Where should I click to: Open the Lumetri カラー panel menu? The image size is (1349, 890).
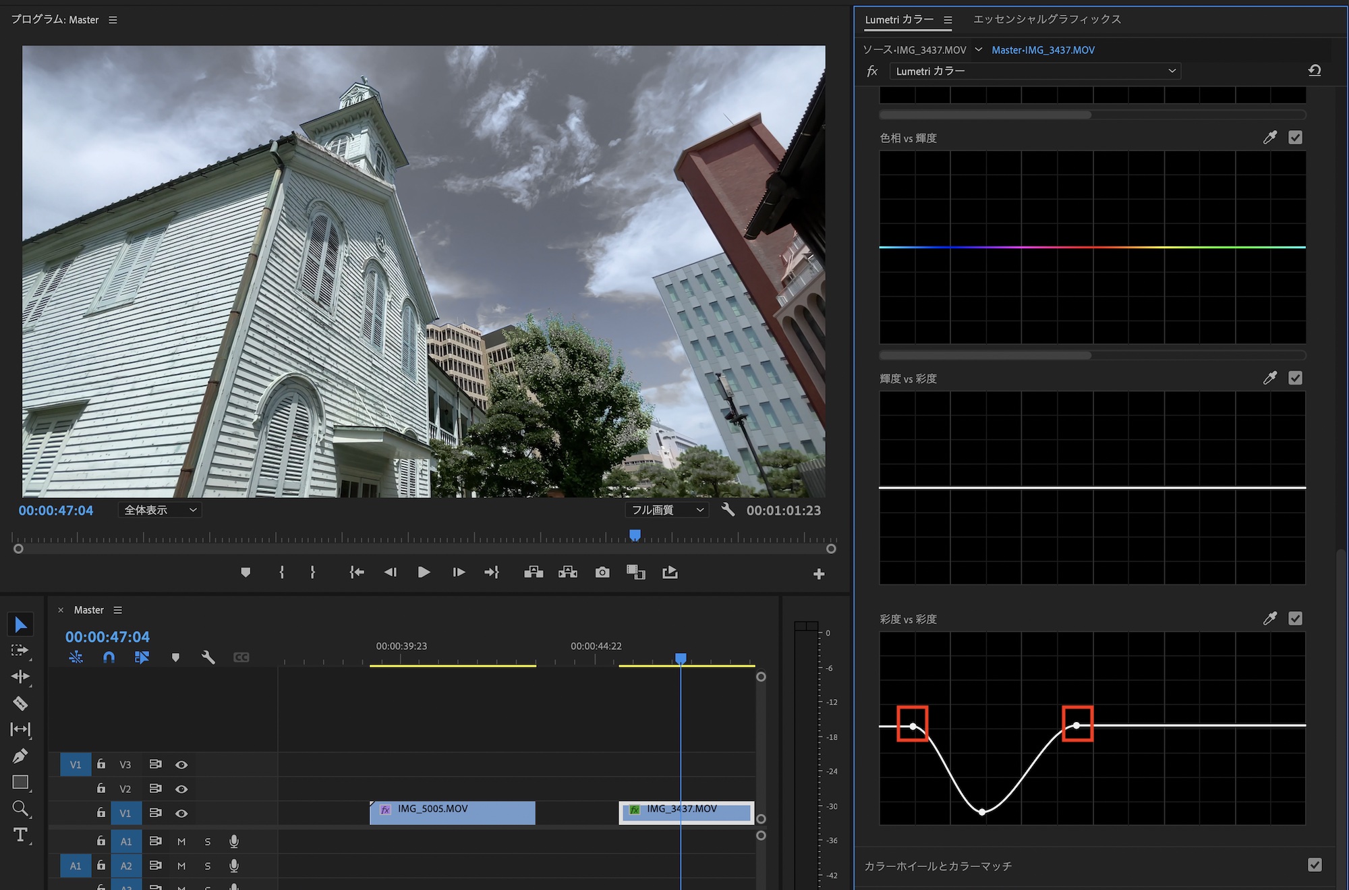tap(948, 20)
